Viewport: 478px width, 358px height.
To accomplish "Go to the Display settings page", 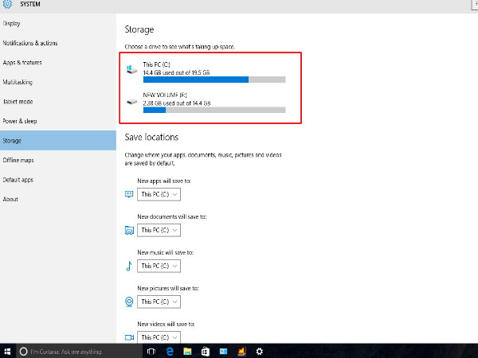I will [58, 23].
